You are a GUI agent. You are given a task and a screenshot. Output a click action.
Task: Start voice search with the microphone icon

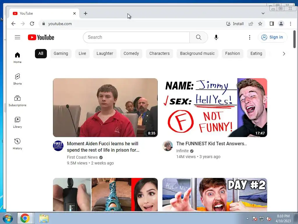coord(216,37)
